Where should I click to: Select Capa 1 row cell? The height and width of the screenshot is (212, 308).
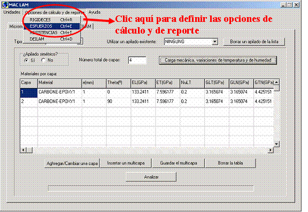[29, 93]
